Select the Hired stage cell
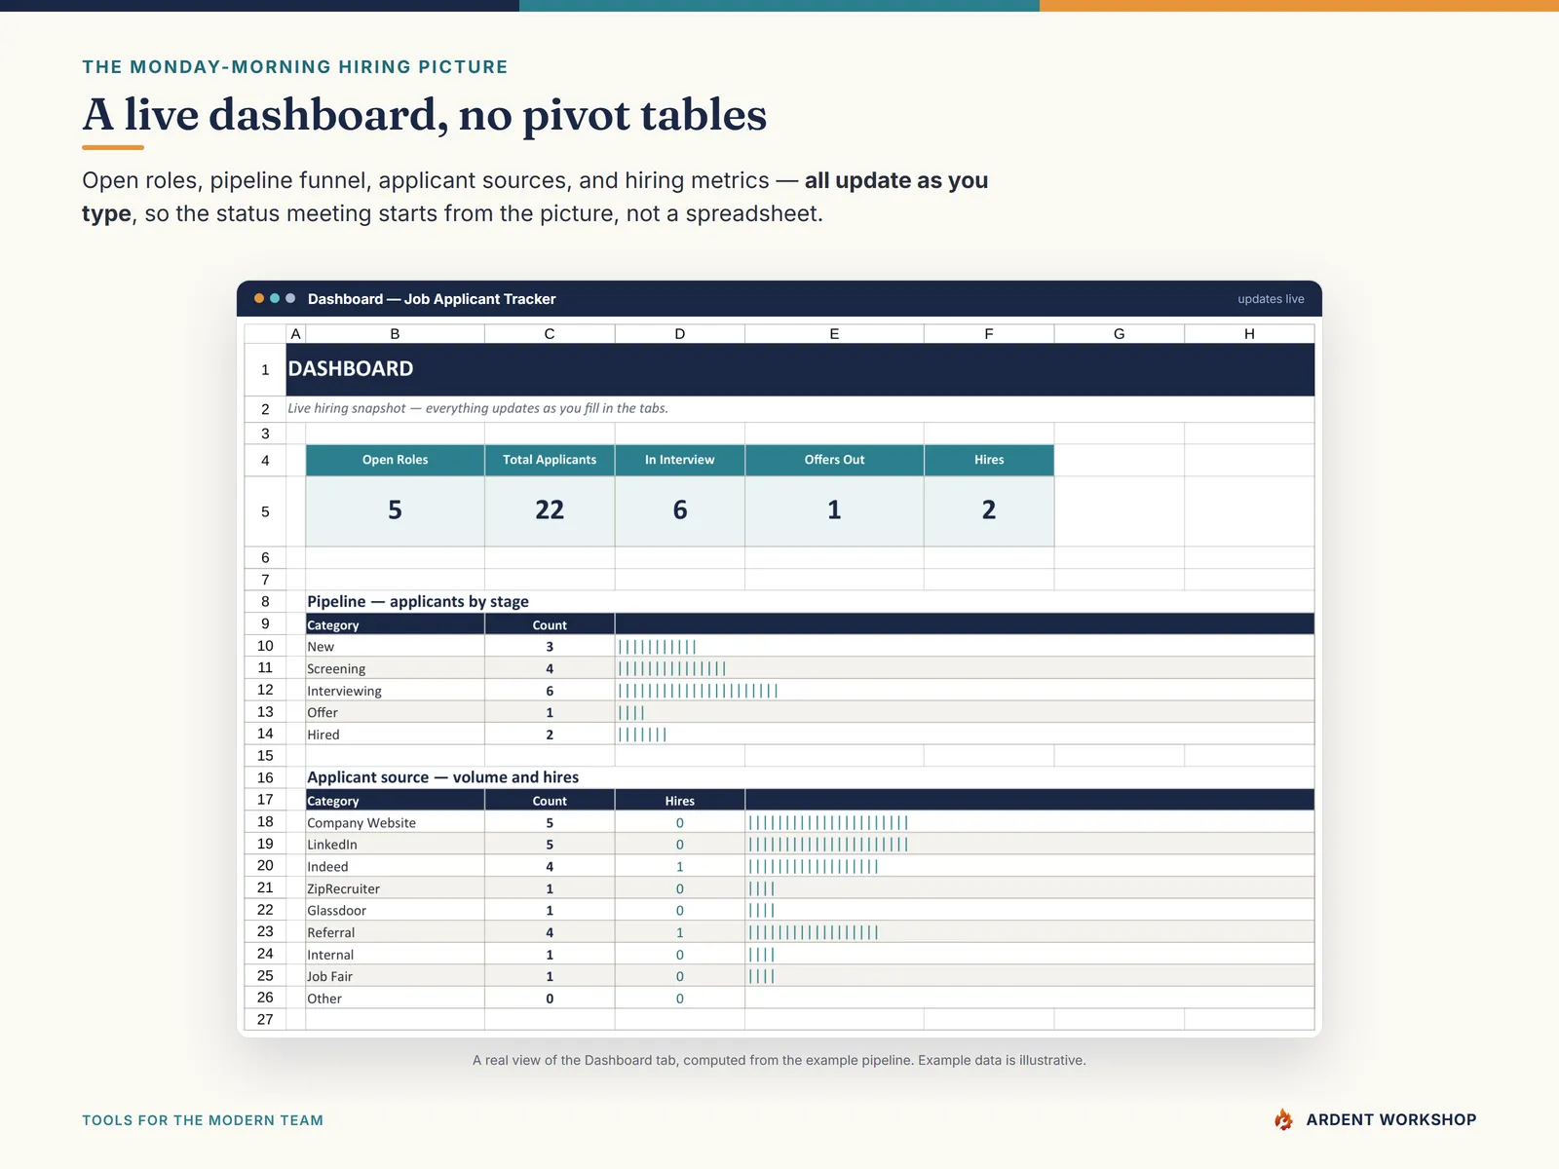The height and width of the screenshot is (1169, 1559). tap(395, 735)
